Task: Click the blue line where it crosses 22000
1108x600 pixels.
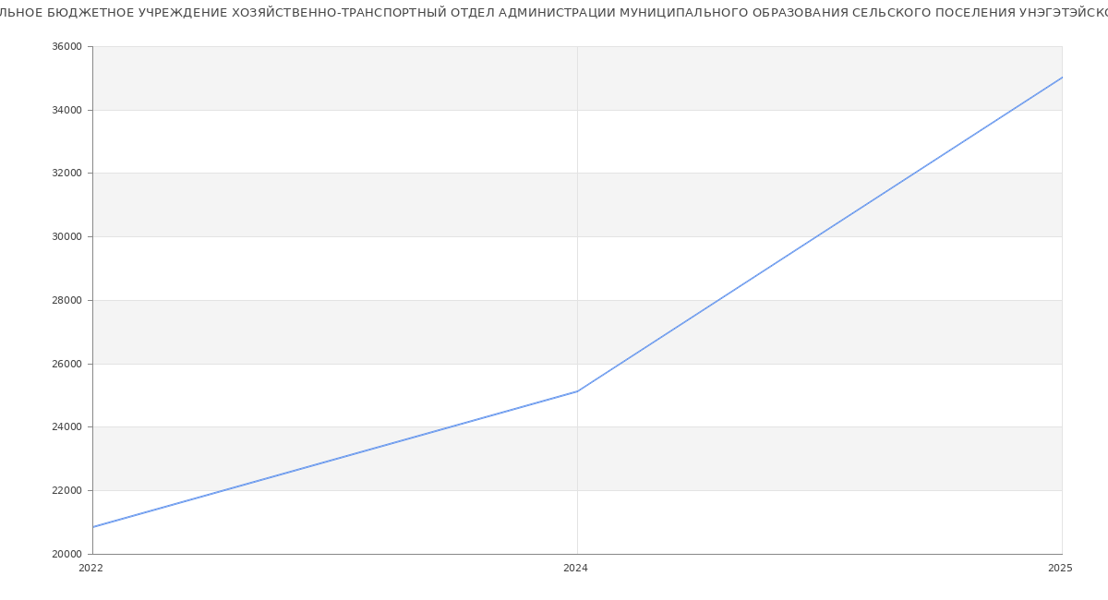Action: pyautogui.click(x=224, y=490)
